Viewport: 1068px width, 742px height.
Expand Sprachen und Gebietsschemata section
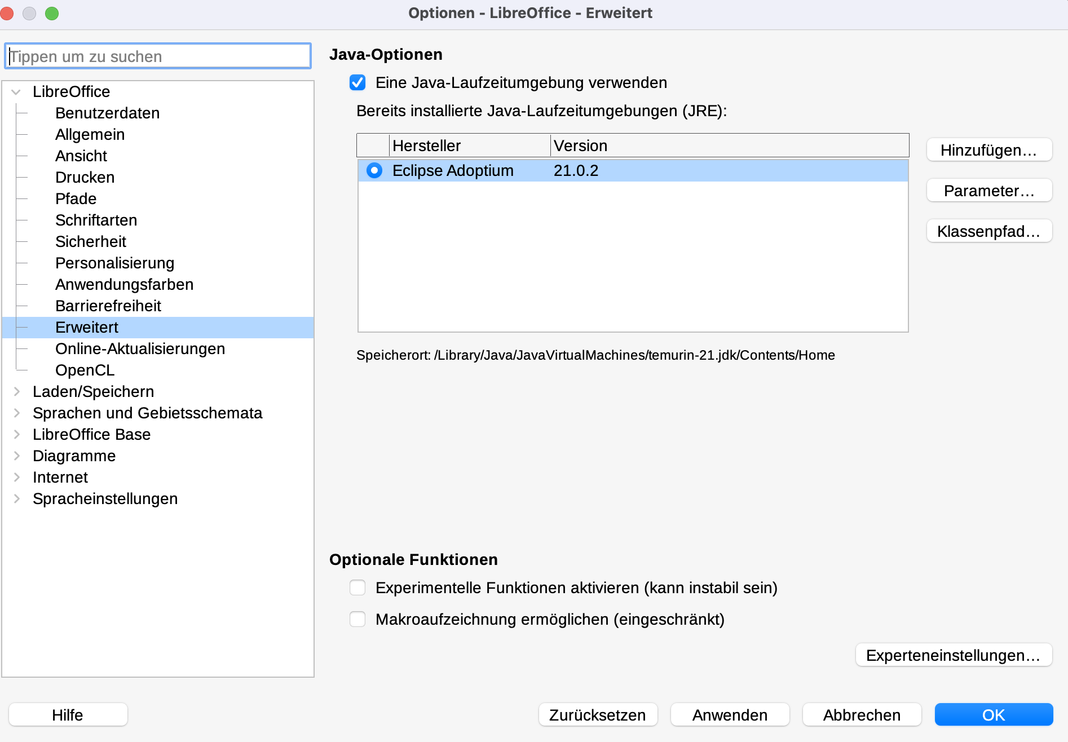(x=16, y=413)
